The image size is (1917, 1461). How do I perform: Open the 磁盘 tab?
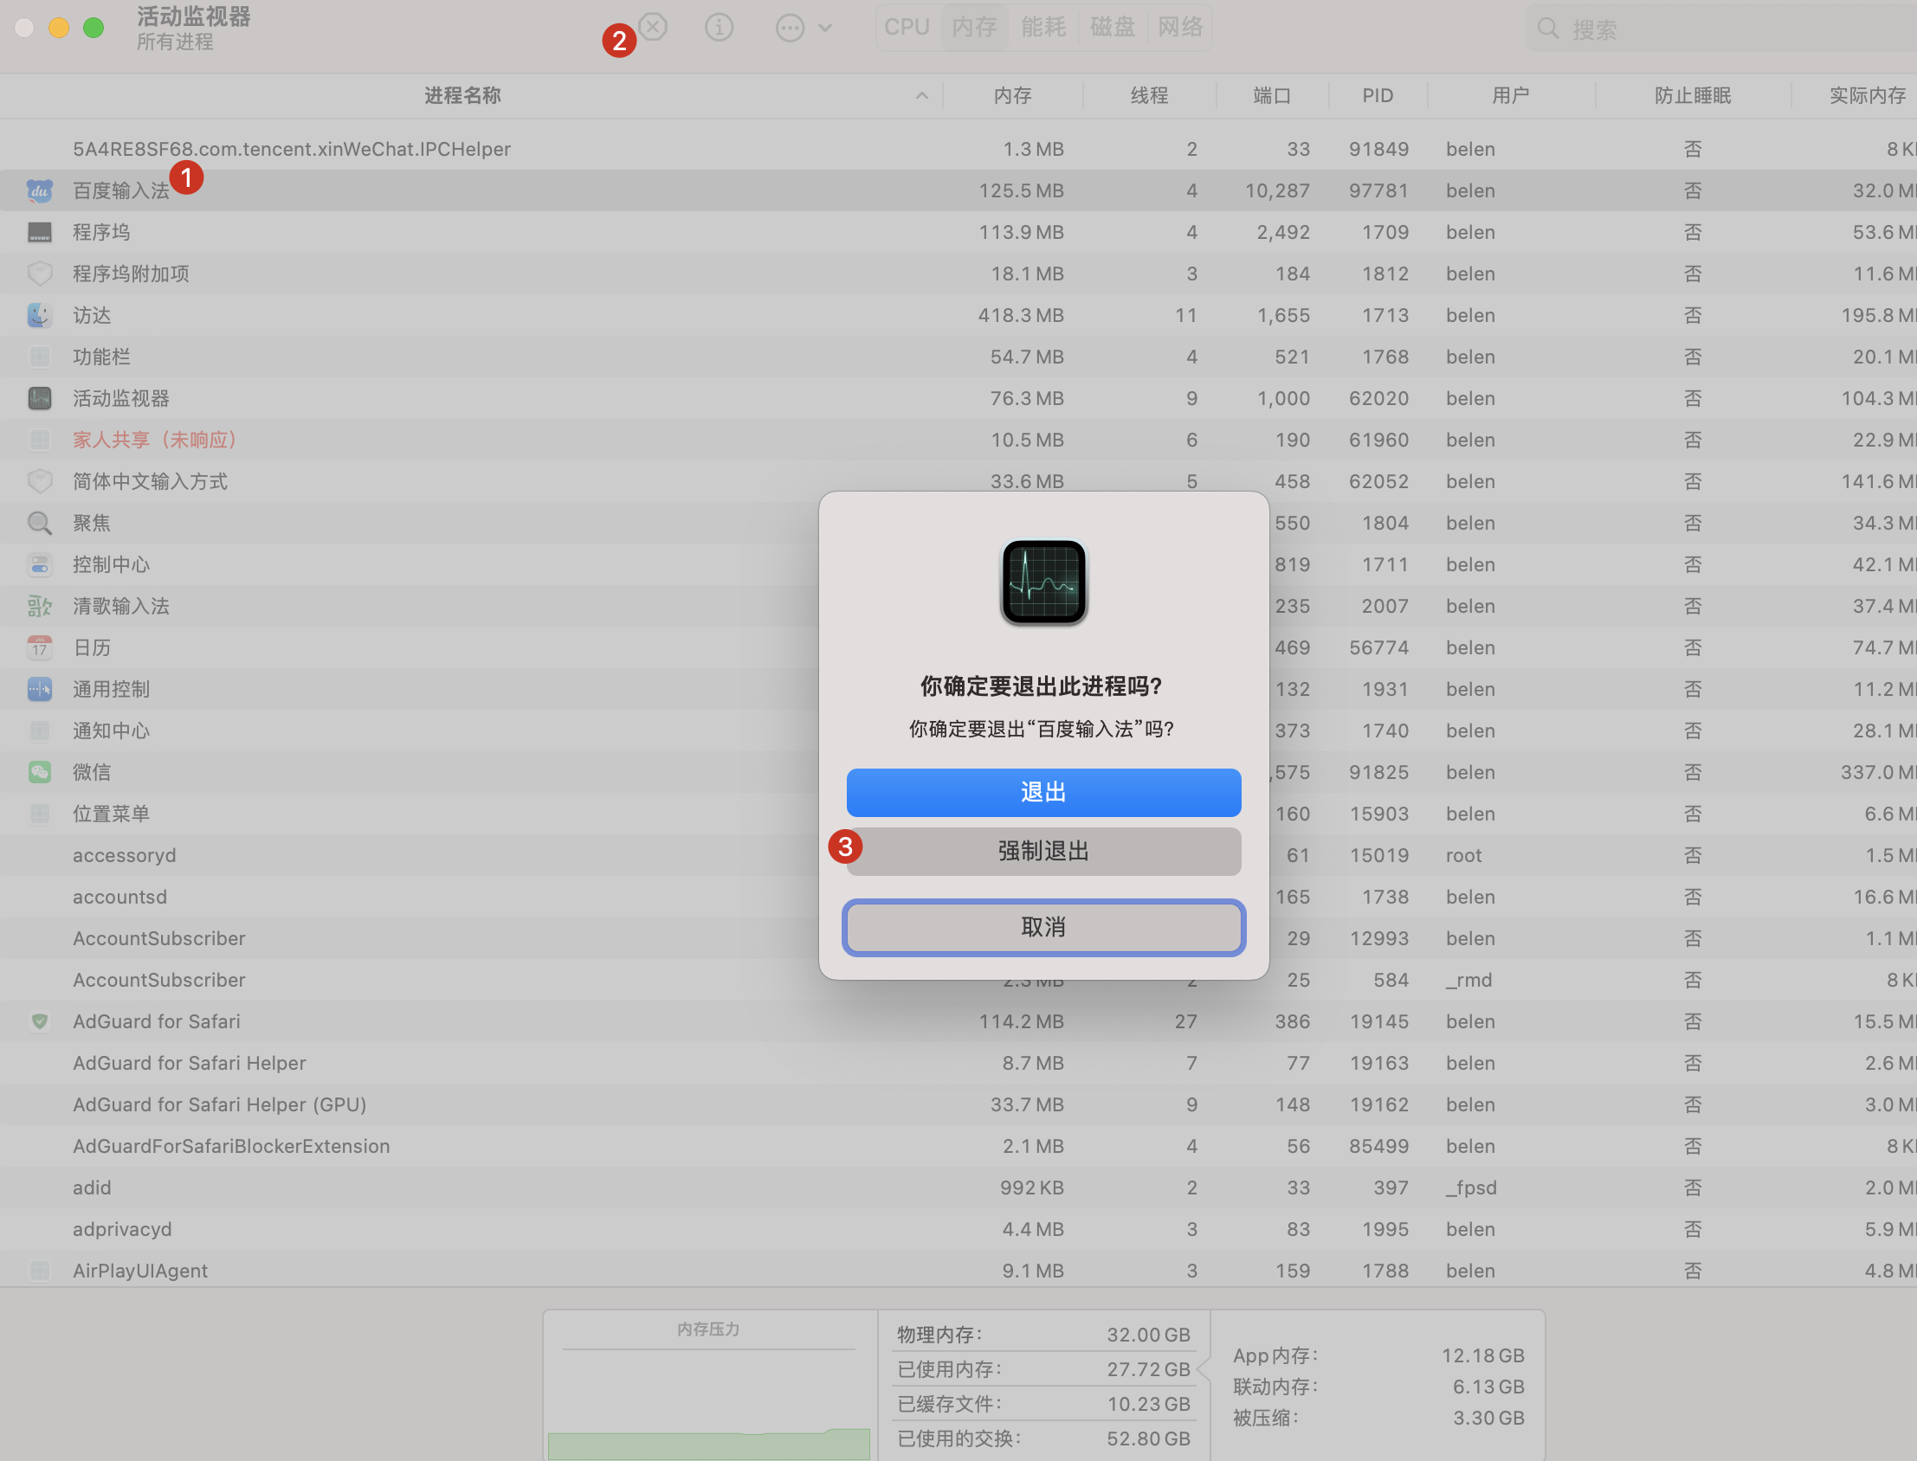1112,28
